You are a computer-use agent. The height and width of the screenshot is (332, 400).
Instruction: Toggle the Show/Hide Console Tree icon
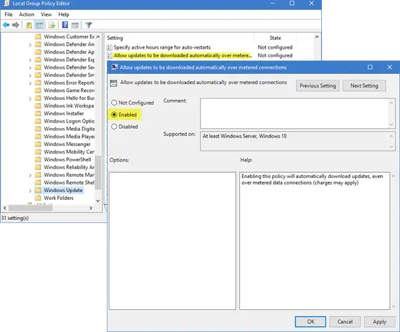[39, 25]
